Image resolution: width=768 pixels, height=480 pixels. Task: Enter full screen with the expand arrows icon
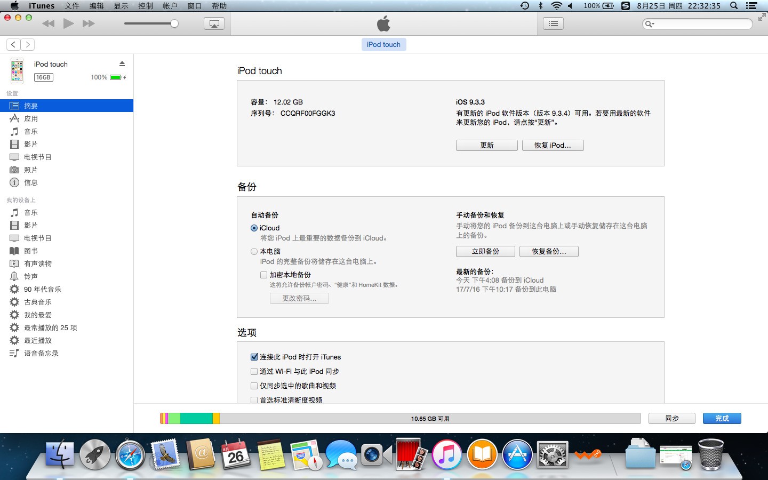[761, 18]
